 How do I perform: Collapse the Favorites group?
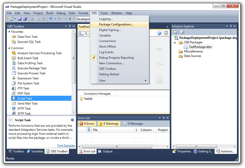click(x=9, y=31)
